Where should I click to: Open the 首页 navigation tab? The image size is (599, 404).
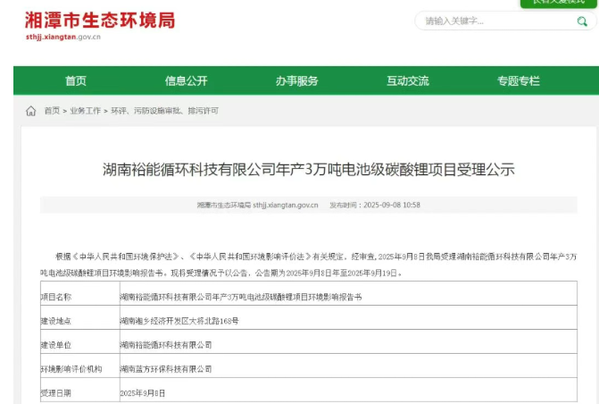click(x=76, y=81)
